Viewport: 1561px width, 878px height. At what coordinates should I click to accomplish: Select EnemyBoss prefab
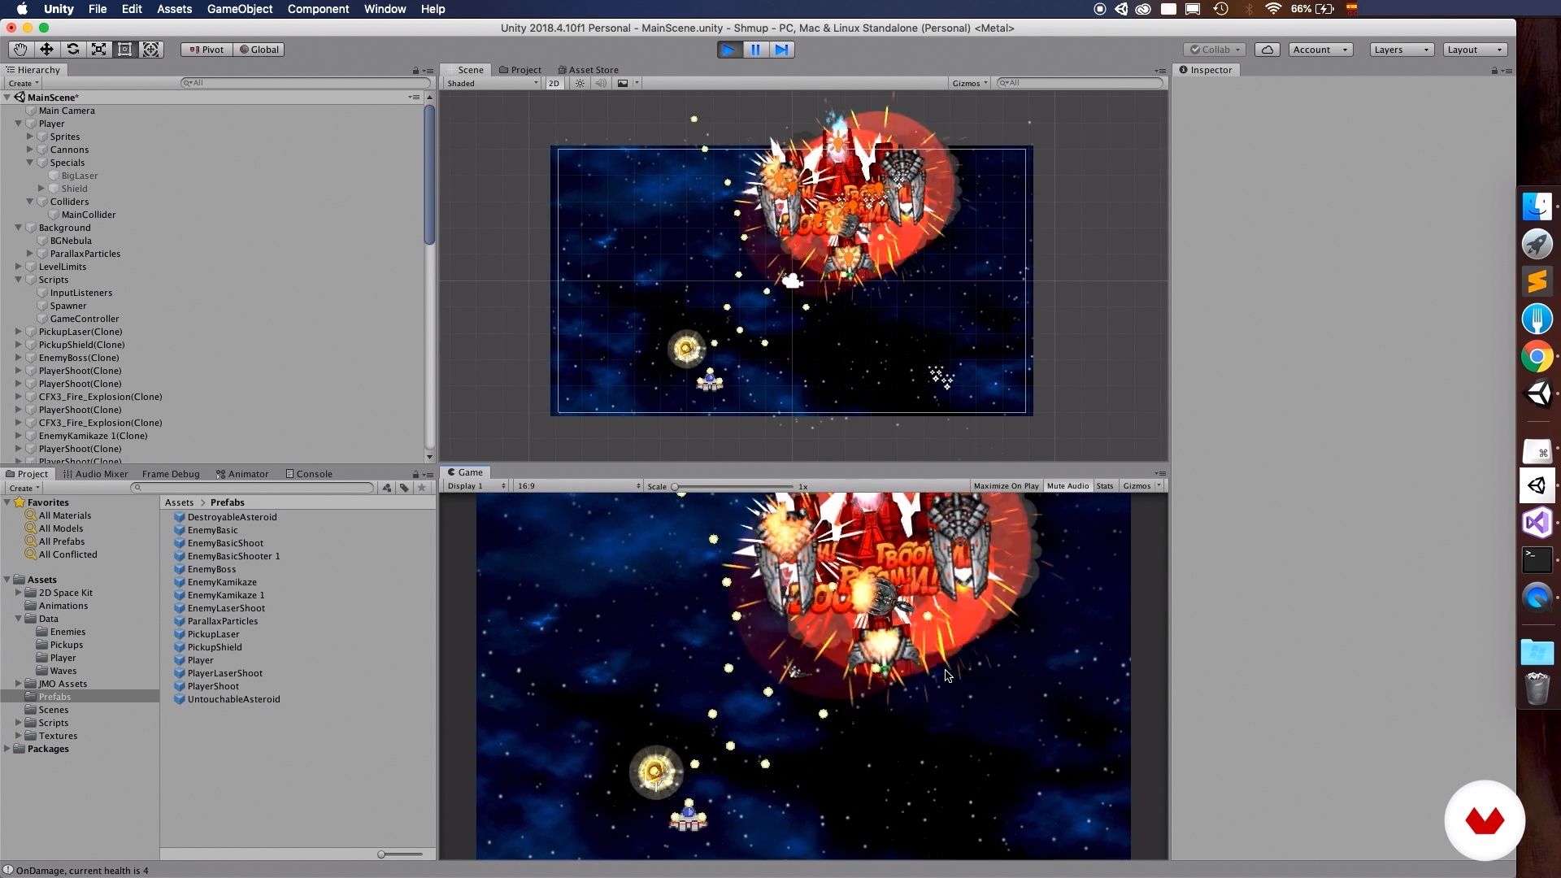point(211,569)
